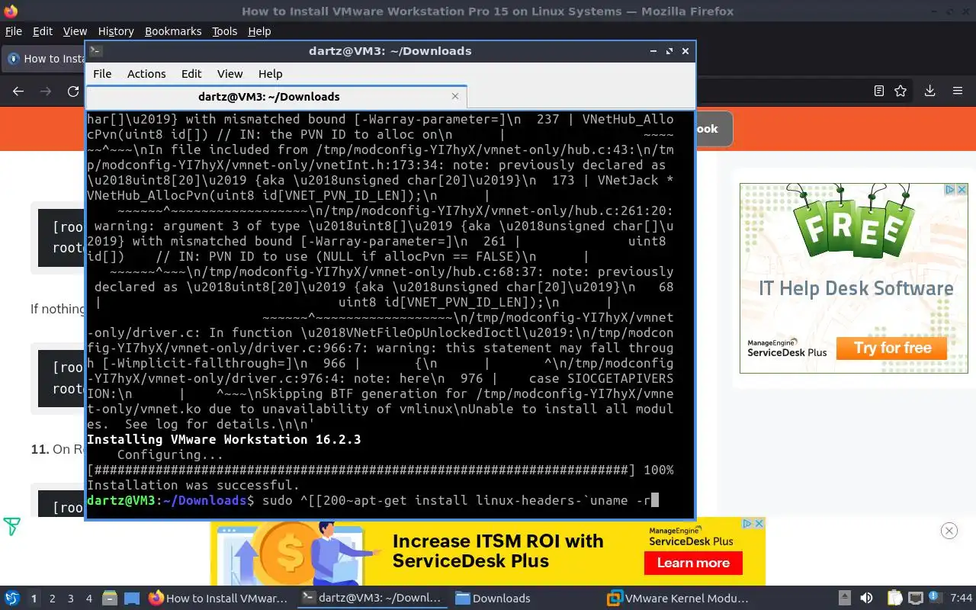The height and width of the screenshot is (610, 976).
Task: Open Firefox History menu
Action: tap(116, 31)
